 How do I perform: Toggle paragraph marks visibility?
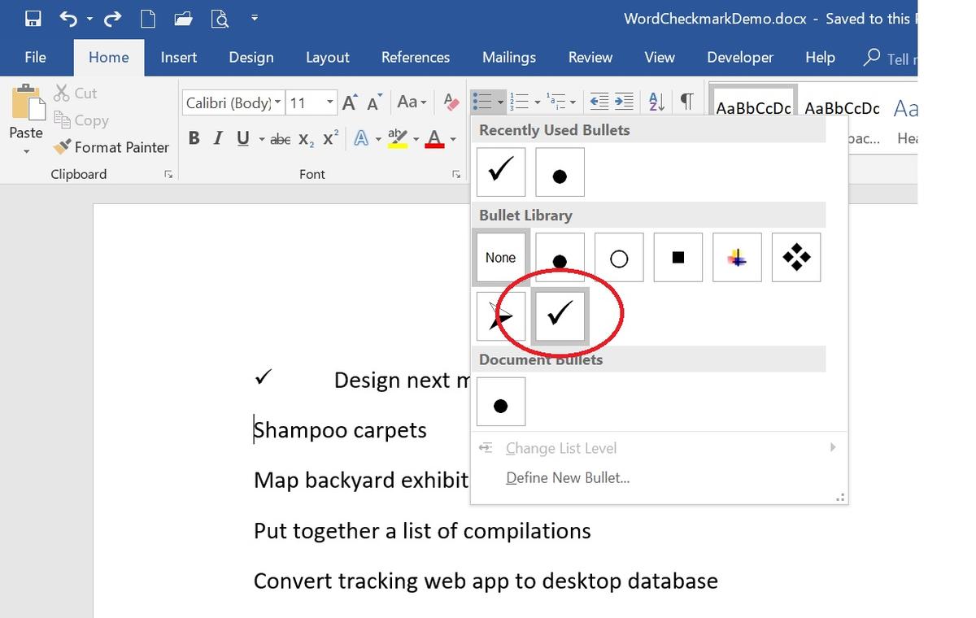coord(688,101)
